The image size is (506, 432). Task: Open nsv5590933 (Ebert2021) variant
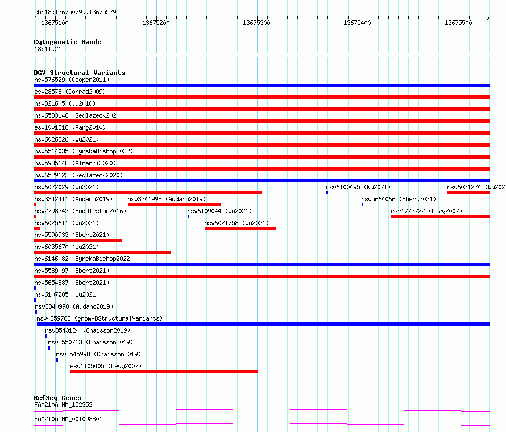pos(72,235)
